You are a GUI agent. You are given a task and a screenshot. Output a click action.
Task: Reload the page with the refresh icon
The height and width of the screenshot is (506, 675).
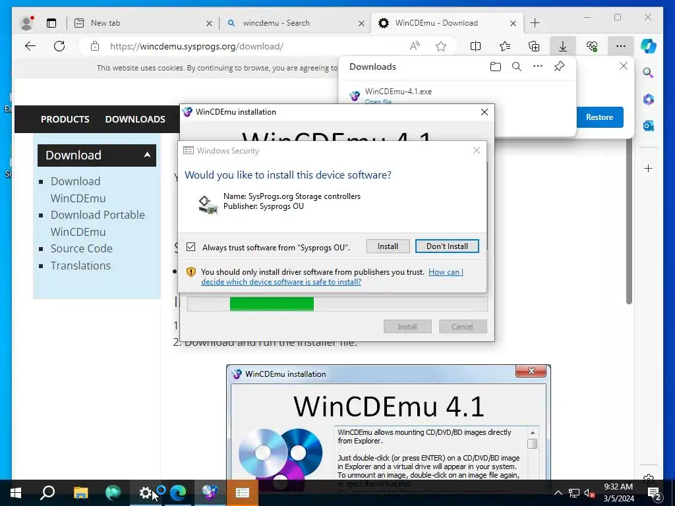tap(59, 46)
